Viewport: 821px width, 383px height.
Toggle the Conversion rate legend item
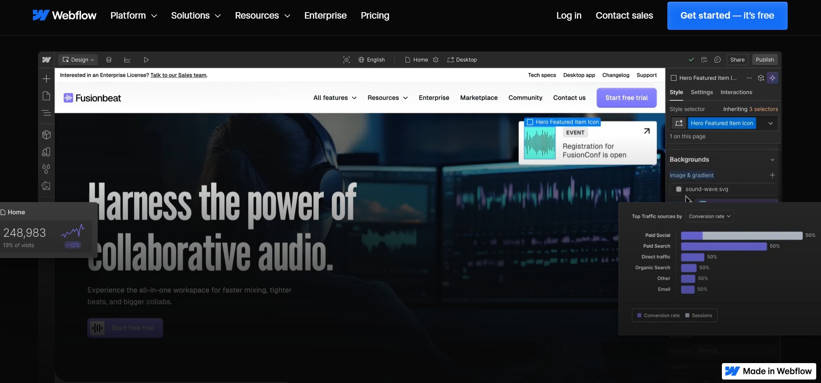click(658, 315)
